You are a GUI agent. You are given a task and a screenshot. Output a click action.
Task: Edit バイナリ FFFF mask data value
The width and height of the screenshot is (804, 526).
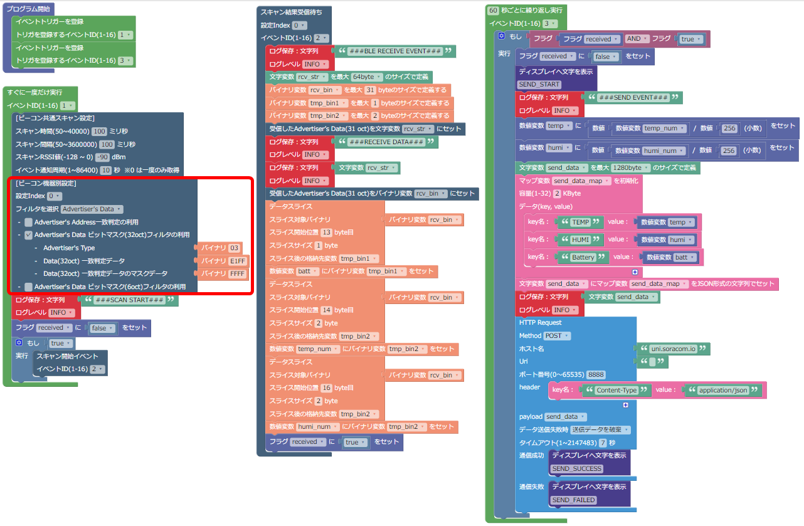(238, 274)
